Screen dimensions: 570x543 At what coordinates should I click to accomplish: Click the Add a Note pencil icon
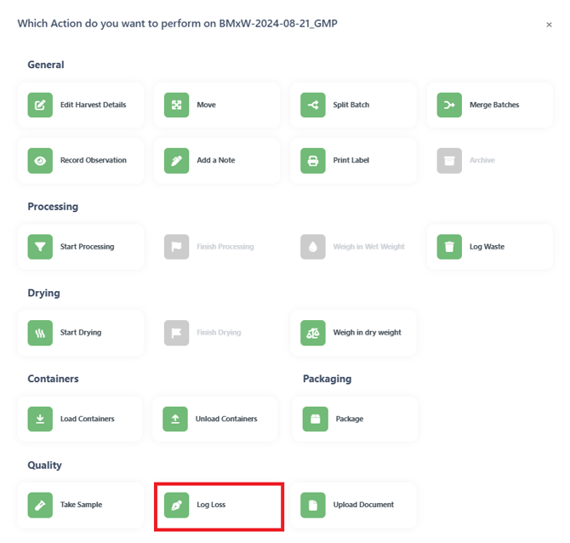click(176, 161)
